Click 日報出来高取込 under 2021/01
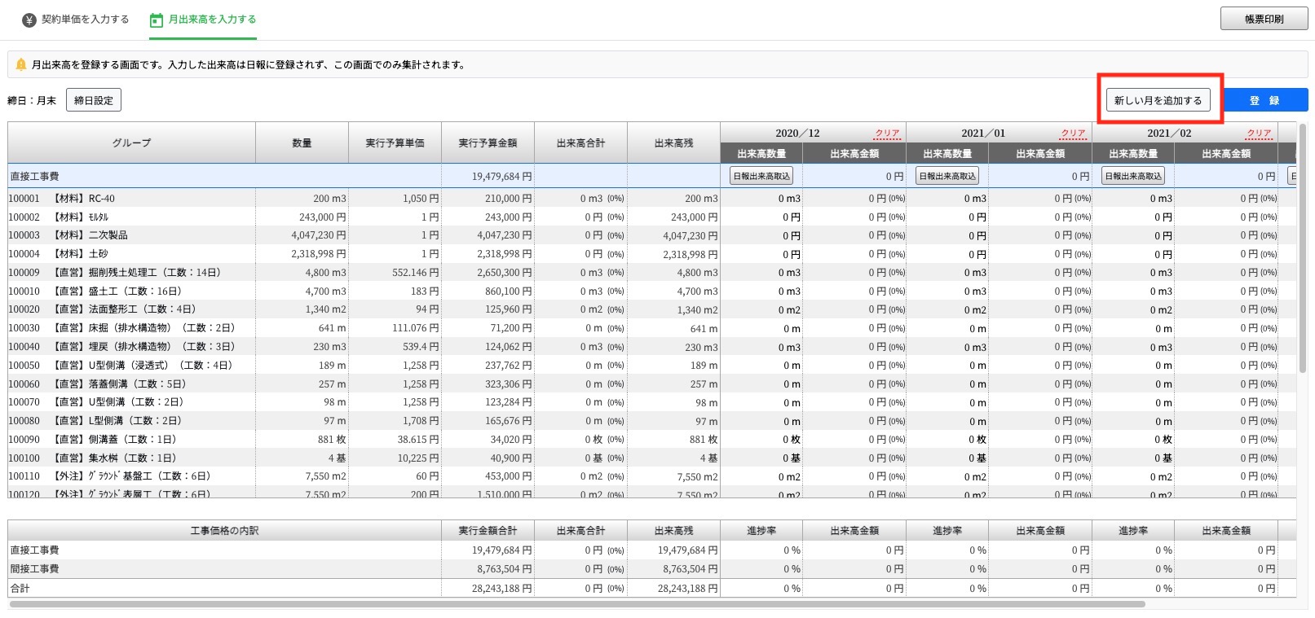Viewport: 1315px width, 618px height. (947, 176)
